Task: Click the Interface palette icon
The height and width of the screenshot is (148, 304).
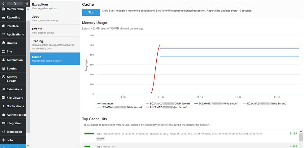Action: tap(3, 26)
